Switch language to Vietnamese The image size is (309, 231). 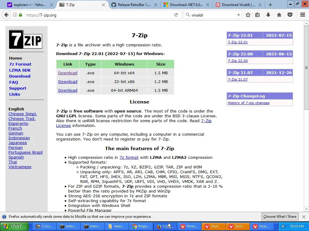click(20, 167)
